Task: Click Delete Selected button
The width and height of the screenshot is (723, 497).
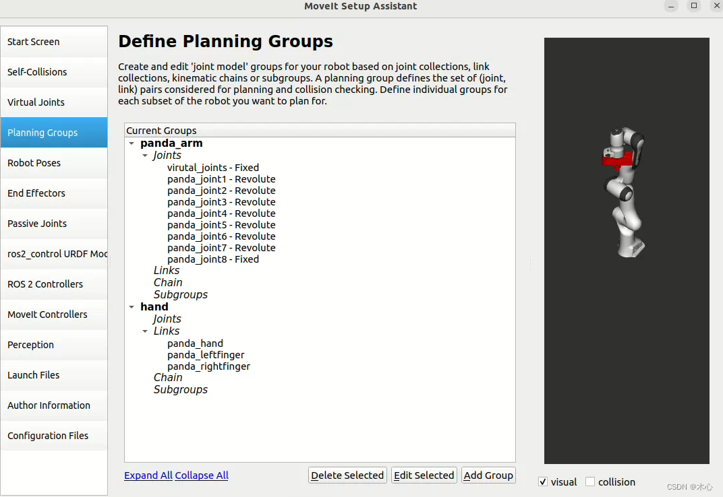Action: (347, 475)
